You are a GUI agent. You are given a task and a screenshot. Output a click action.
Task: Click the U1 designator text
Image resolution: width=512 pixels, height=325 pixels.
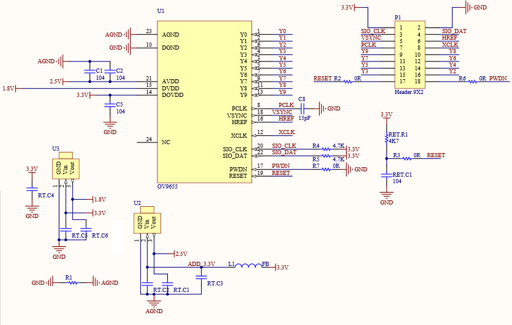pos(161,11)
